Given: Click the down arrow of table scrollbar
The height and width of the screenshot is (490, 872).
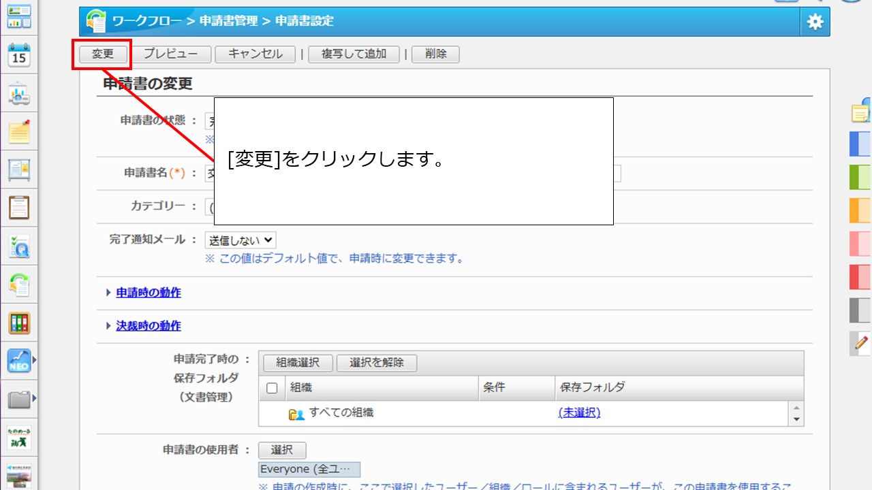Looking at the screenshot, I should [796, 419].
